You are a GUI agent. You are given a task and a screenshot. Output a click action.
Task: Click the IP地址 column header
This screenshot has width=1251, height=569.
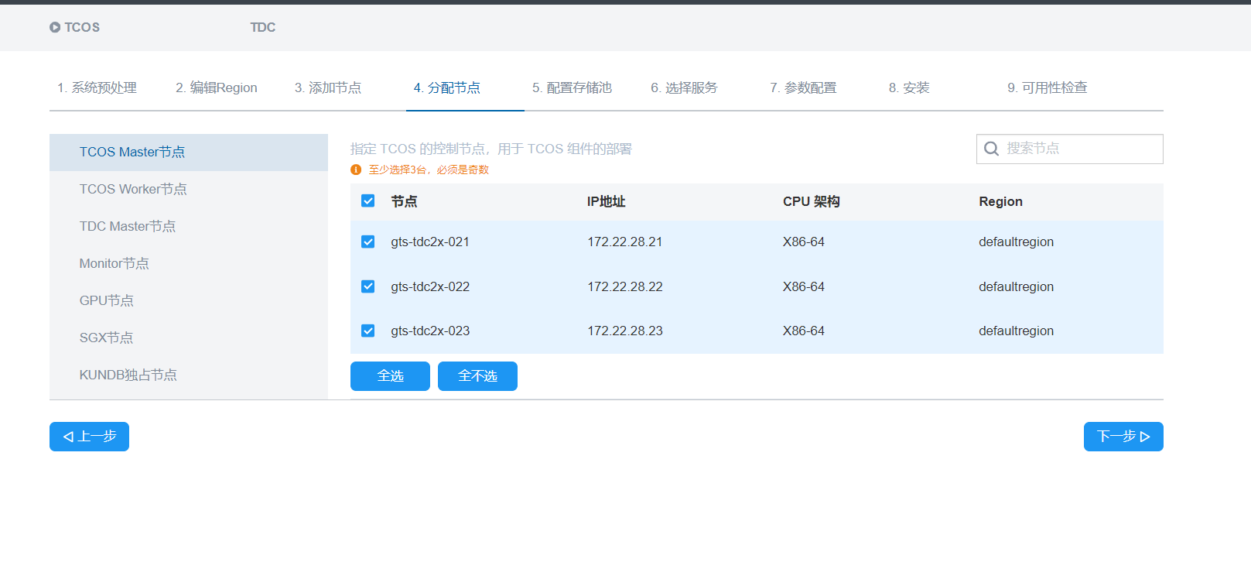click(x=606, y=201)
